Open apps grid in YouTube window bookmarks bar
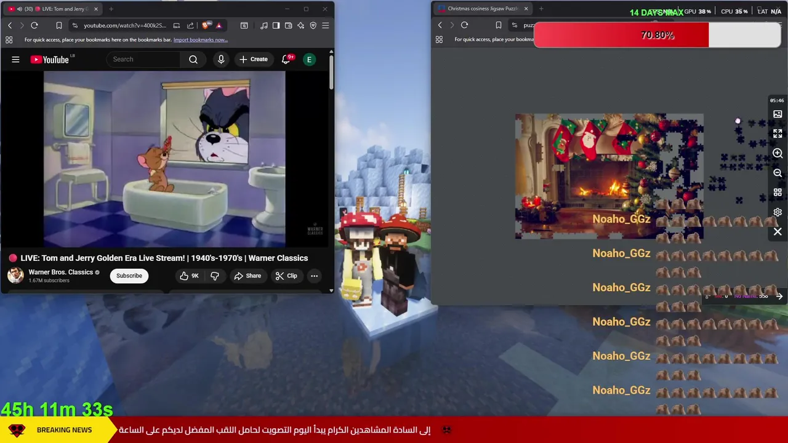The image size is (788, 443). tap(9, 40)
